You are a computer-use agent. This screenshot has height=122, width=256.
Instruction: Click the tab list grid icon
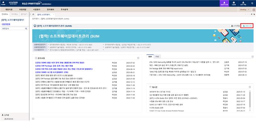(252, 14)
